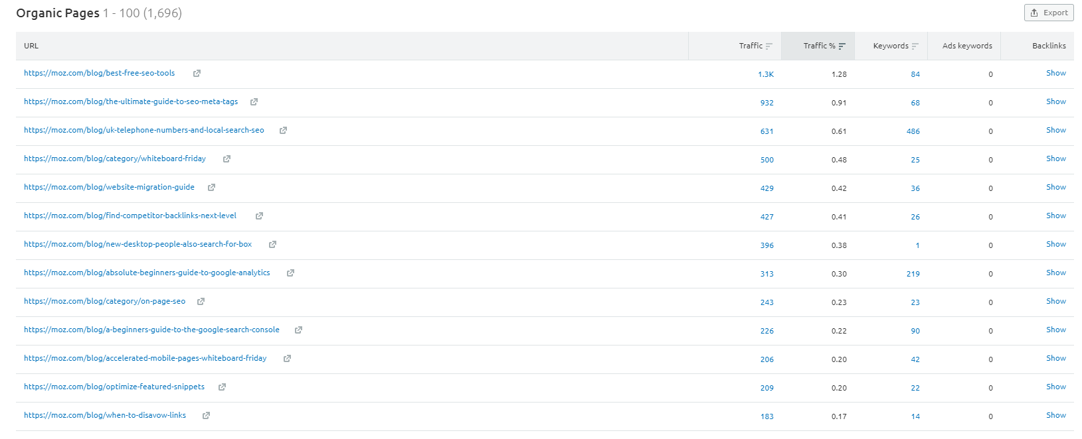The image size is (1082, 439).
Task: Click the Export button
Action: (1049, 13)
